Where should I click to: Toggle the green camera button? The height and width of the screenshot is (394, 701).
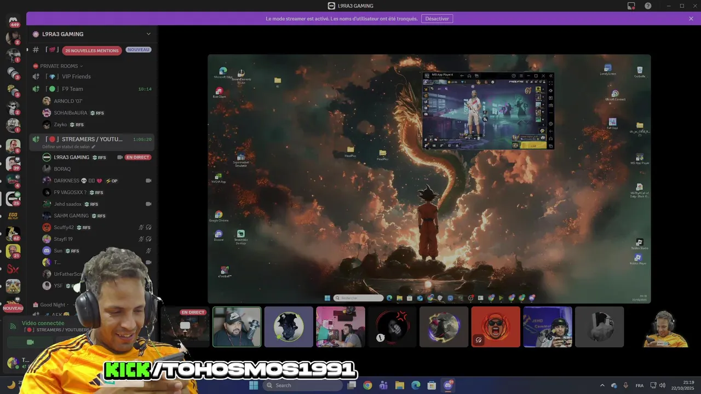point(30,343)
